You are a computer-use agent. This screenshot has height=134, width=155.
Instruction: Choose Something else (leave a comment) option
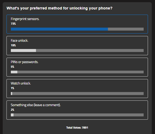pyautogui.click(x=77, y=110)
